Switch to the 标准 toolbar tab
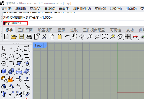144x99 pixels. coord(9,30)
